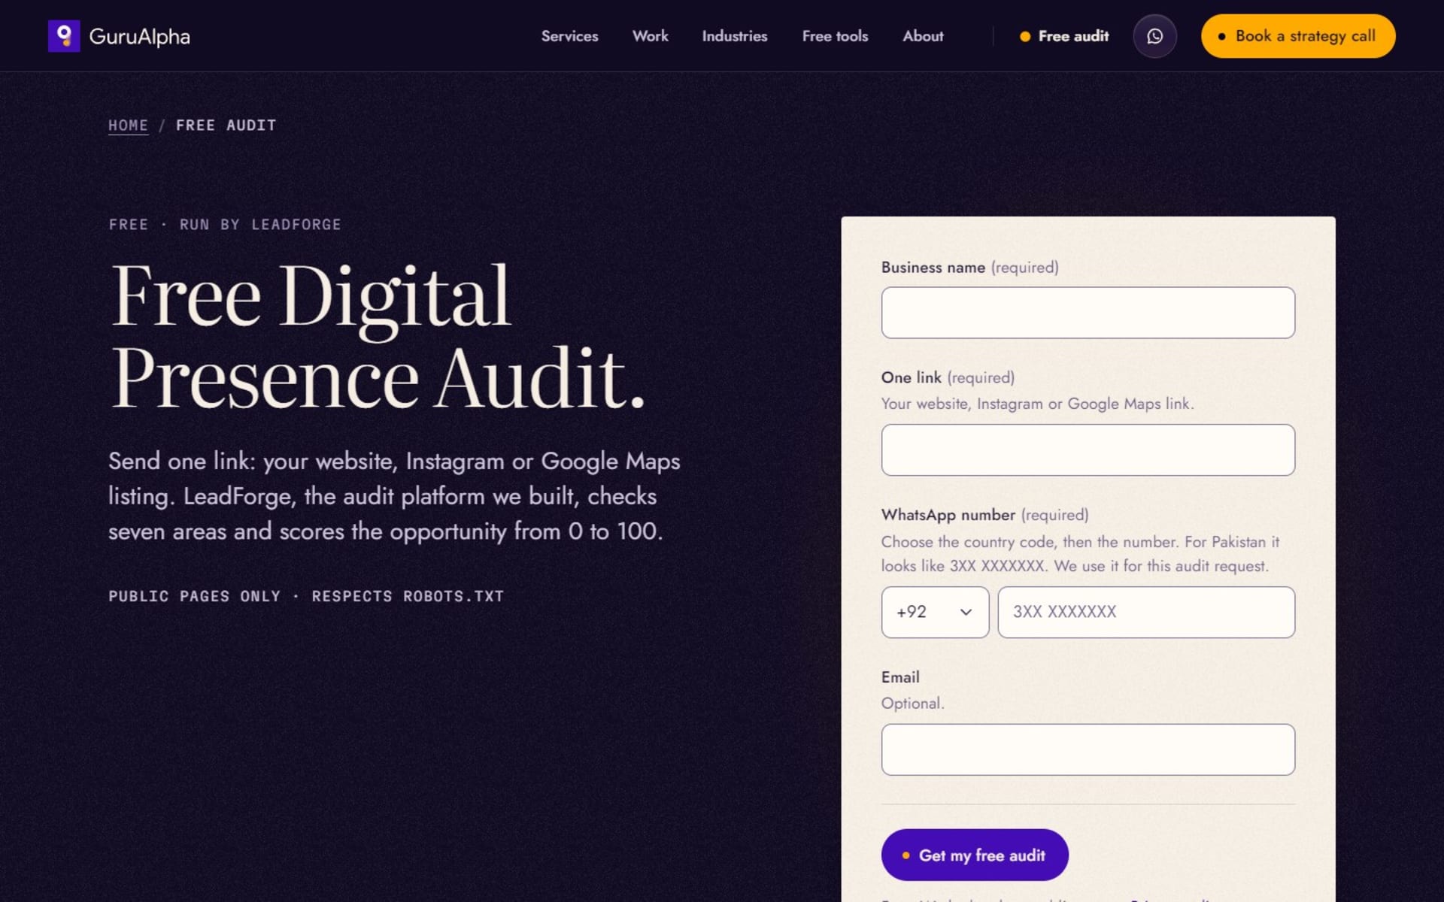Viewport: 1444px width, 902px height.
Task: Focus the Email input field
Action: pyautogui.click(x=1088, y=750)
